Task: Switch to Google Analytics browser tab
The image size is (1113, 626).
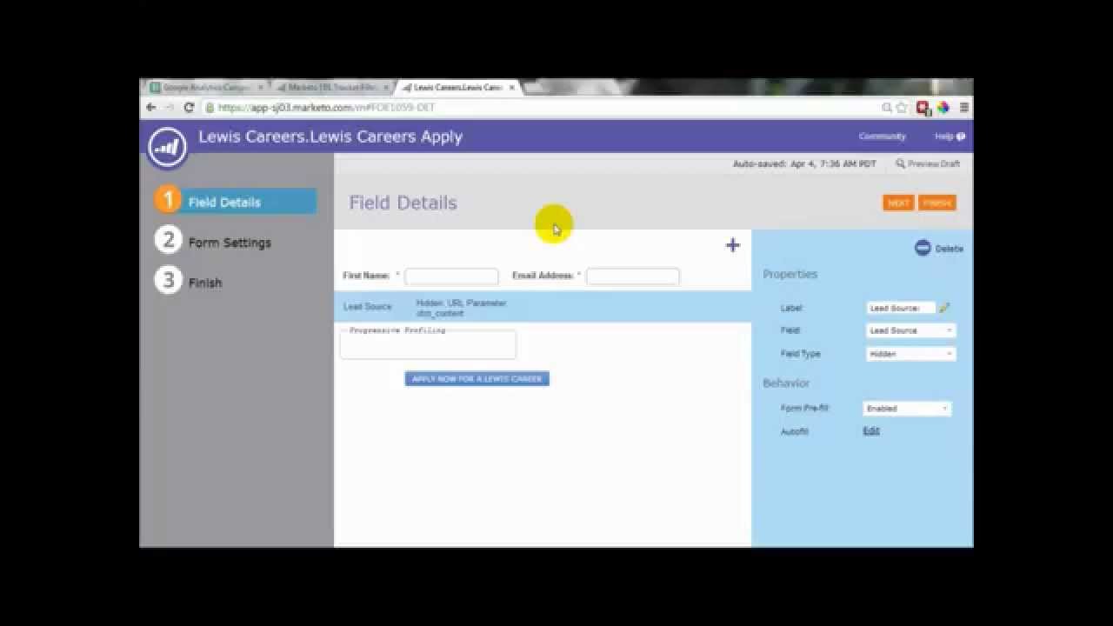Action: click(206, 87)
